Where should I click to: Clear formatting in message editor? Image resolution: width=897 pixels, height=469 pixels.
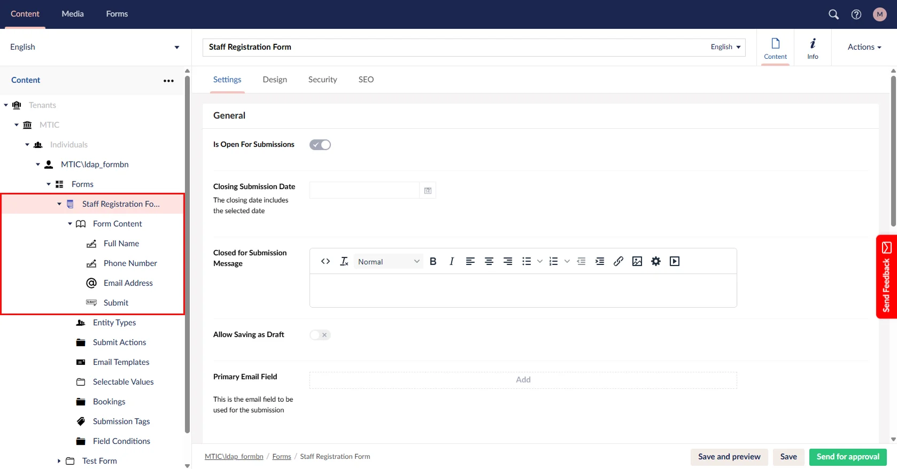(344, 261)
